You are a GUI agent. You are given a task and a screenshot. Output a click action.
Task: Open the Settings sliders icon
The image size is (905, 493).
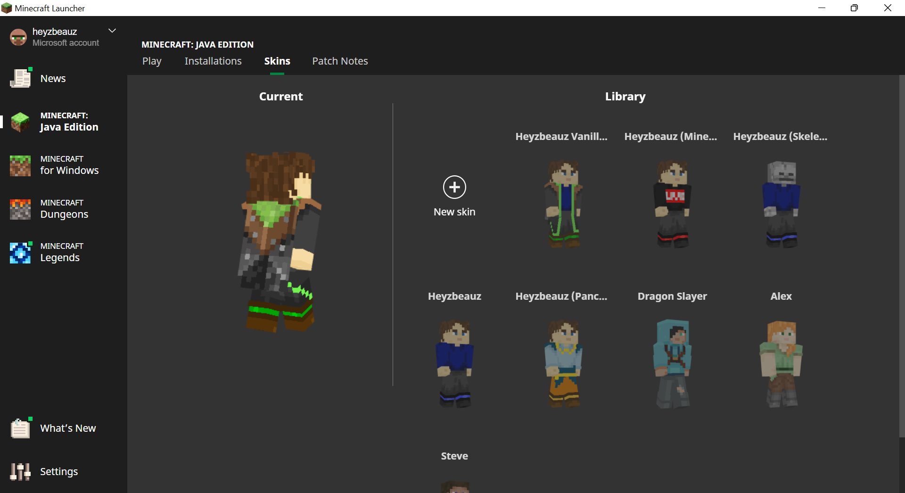pyautogui.click(x=20, y=471)
